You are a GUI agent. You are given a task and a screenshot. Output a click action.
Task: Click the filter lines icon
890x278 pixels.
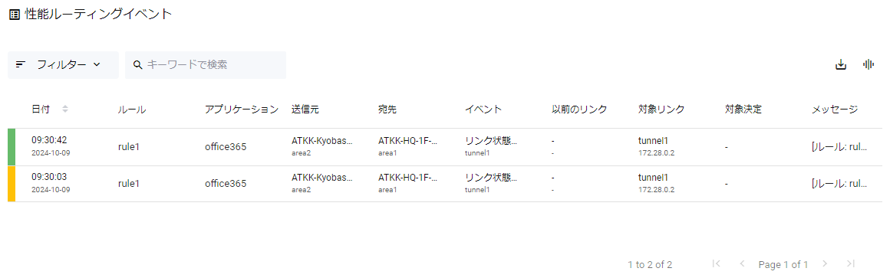coord(21,65)
